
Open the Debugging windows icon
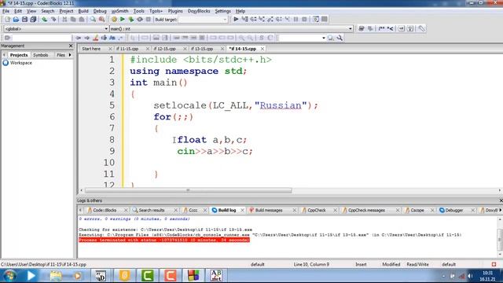[316, 19]
